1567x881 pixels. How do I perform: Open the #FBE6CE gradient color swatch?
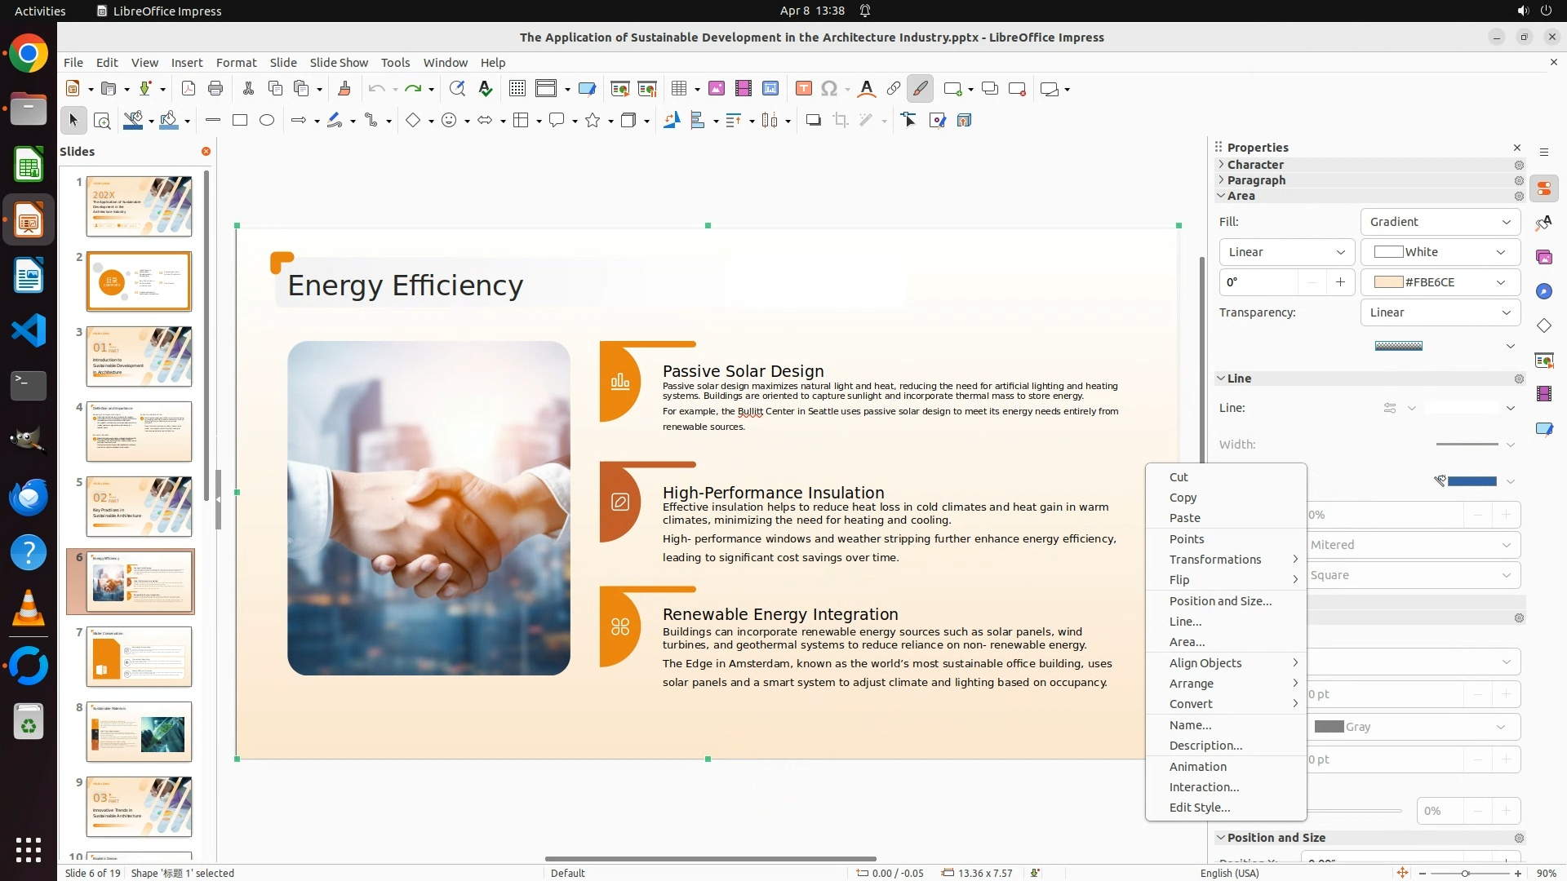[1440, 282]
